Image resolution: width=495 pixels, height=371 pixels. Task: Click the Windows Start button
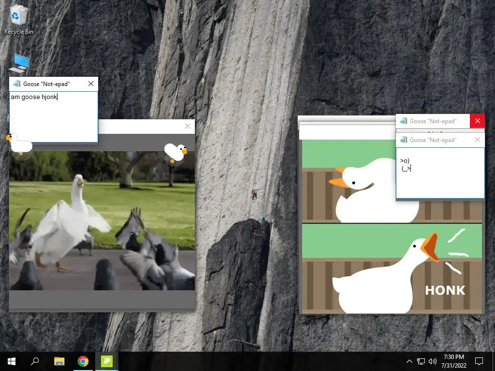tap(12, 361)
